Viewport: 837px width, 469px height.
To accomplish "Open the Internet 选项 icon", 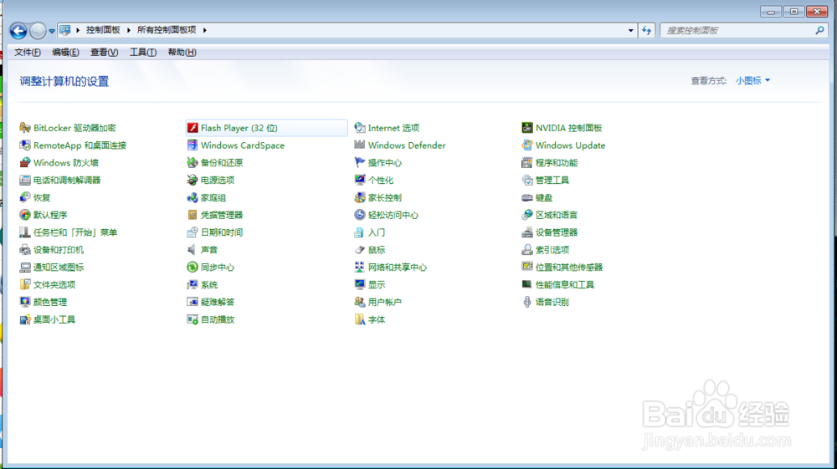I will 360,128.
